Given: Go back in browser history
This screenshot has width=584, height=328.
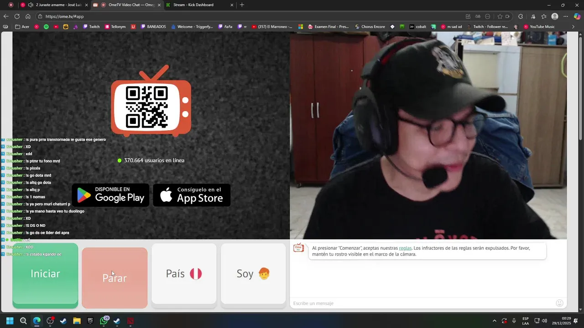Looking at the screenshot, I should pyautogui.click(x=6, y=16).
